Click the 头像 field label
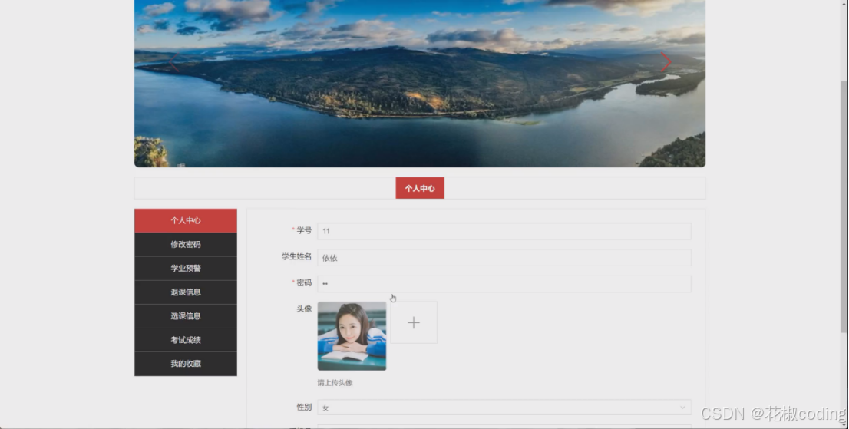The image size is (849, 429). click(304, 309)
